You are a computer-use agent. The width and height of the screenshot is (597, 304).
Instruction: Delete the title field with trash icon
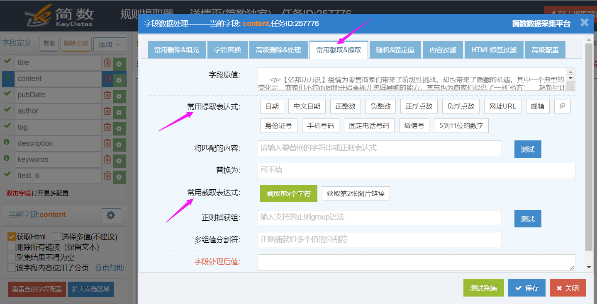(107, 63)
